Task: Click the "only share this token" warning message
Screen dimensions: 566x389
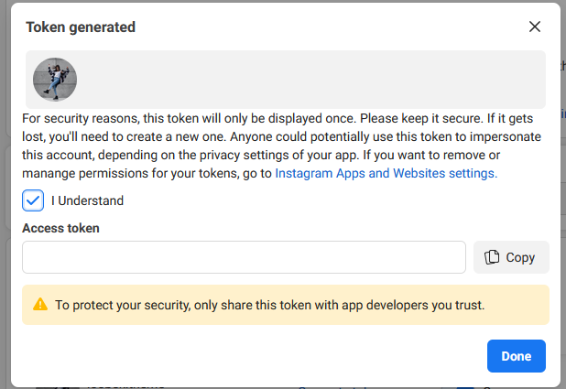Action: pyautogui.click(x=269, y=305)
